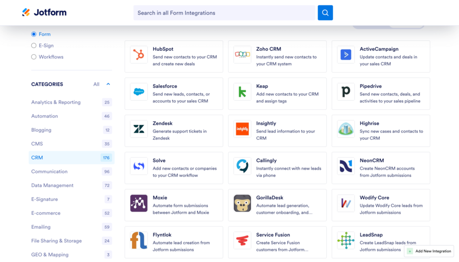Open the Salesforce integration title

click(165, 86)
